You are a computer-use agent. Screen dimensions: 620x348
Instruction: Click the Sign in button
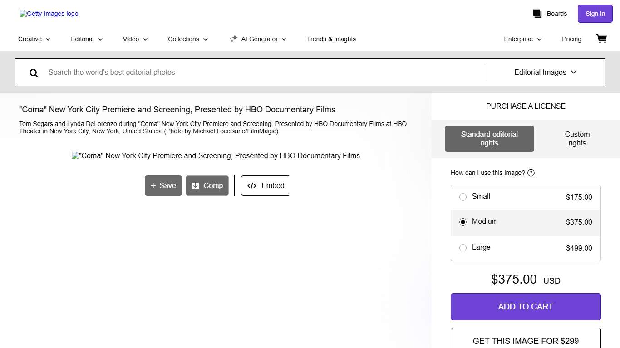pyautogui.click(x=595, y=14)
